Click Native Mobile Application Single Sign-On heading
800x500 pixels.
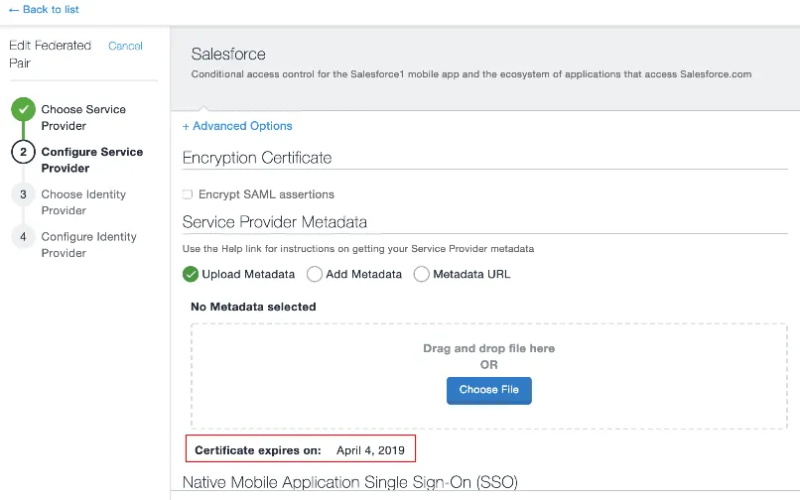(350, 482)
